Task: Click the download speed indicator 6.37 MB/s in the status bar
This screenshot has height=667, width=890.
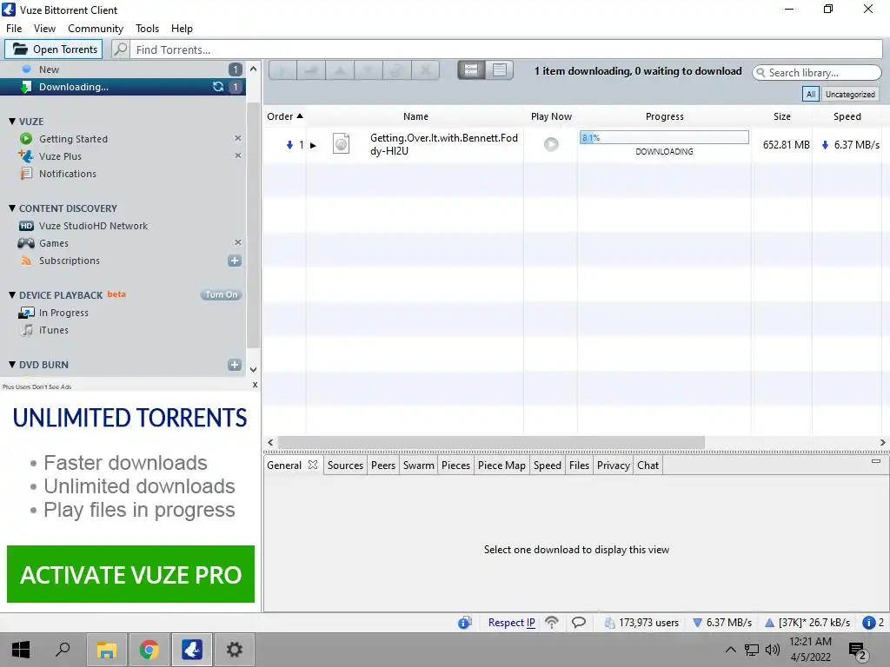Action: pos(722,622)
